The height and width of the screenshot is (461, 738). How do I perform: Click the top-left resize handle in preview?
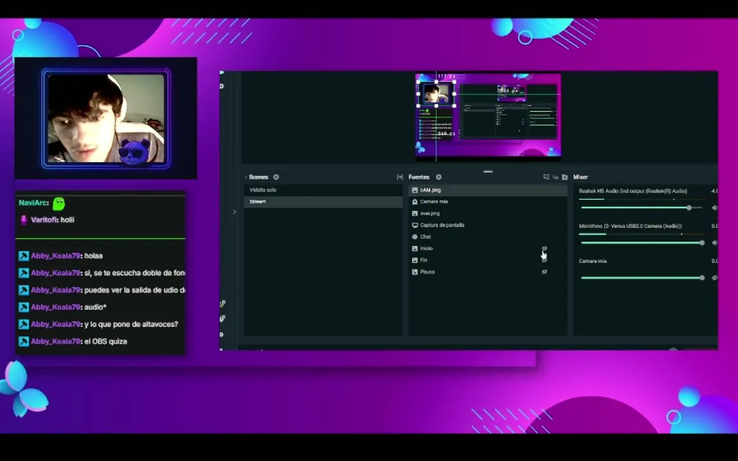[418, 81]
